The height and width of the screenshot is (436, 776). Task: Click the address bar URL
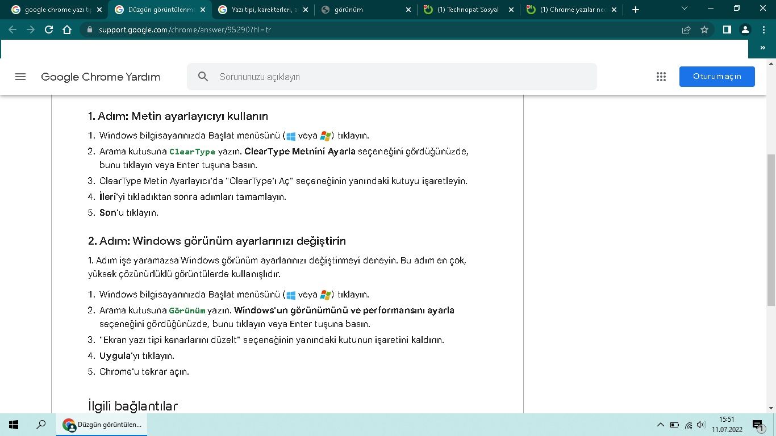(x=185, y=30)
